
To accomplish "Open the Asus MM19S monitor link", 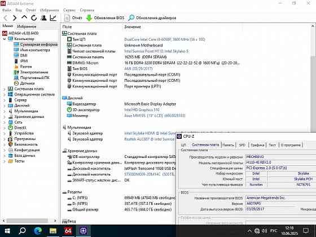I will point(155,116).
